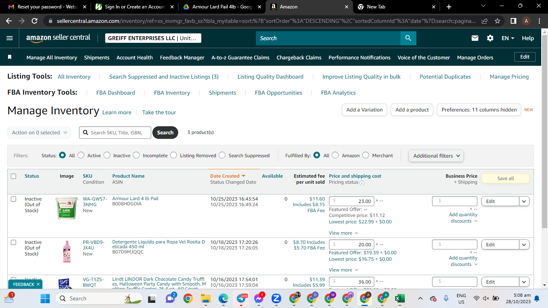This screenshot has height=308, width=548.
Task: Expand View more under Armour Lard pricing
Action: (343, 233)
